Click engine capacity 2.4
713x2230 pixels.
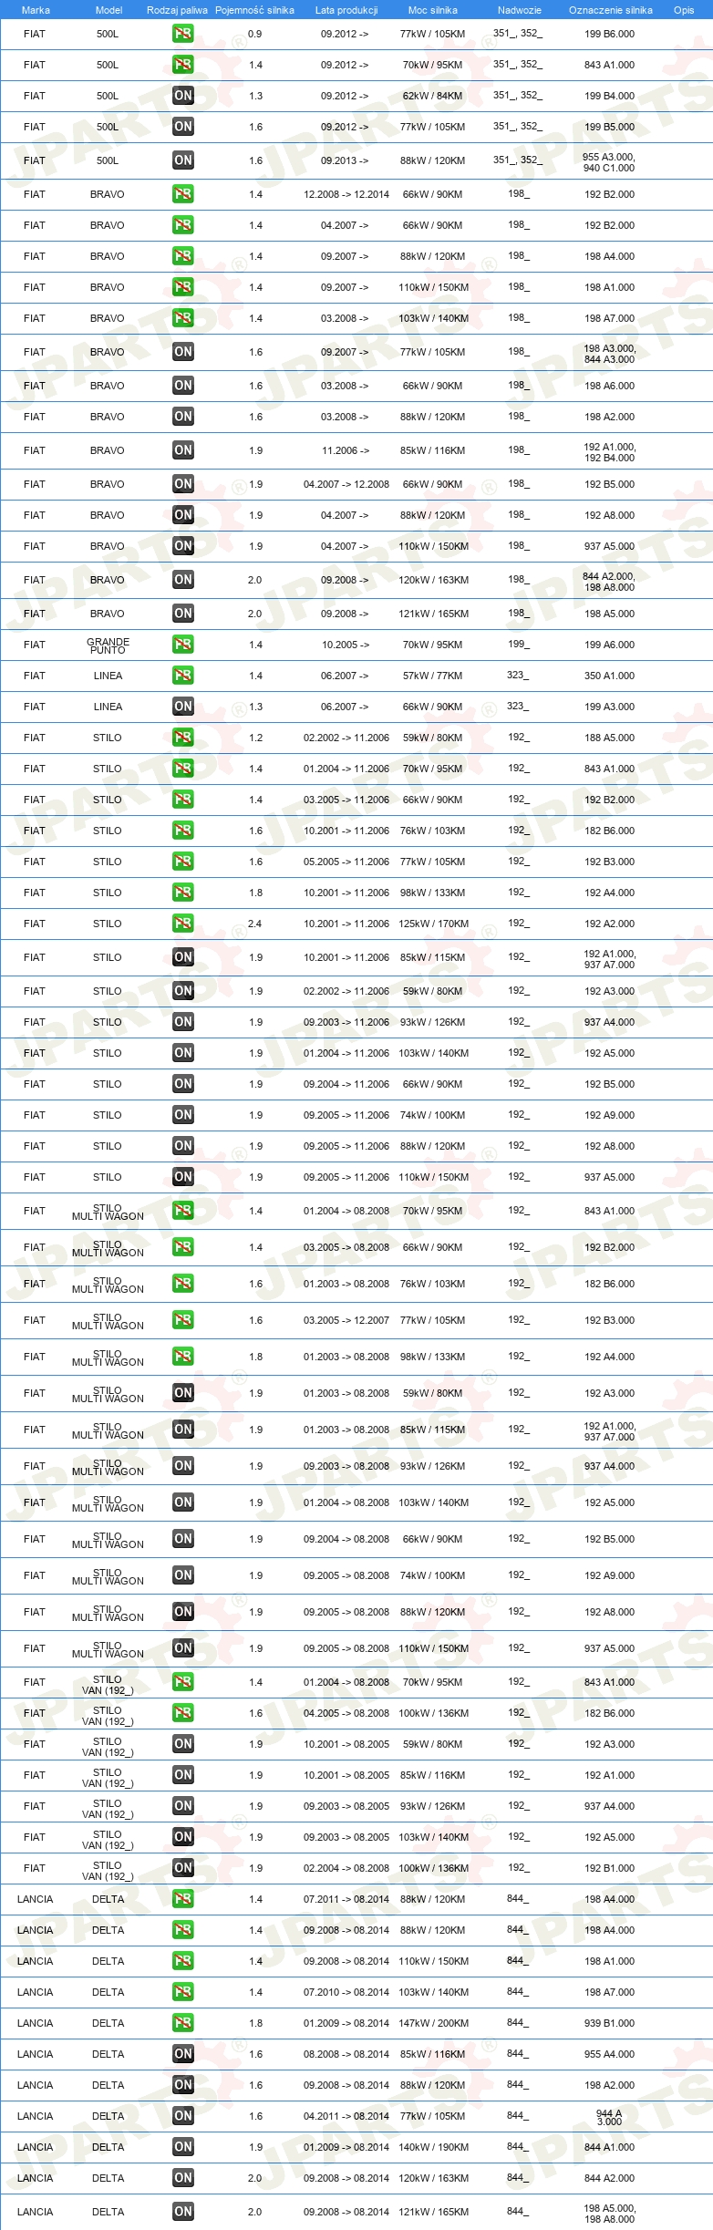click(254, 924)
